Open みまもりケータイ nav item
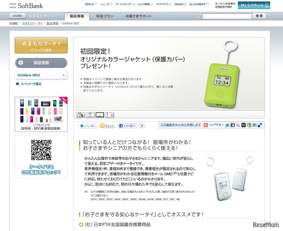Image resolution: width=283 pixels, height=231 pixels. (x=43, y=16)
